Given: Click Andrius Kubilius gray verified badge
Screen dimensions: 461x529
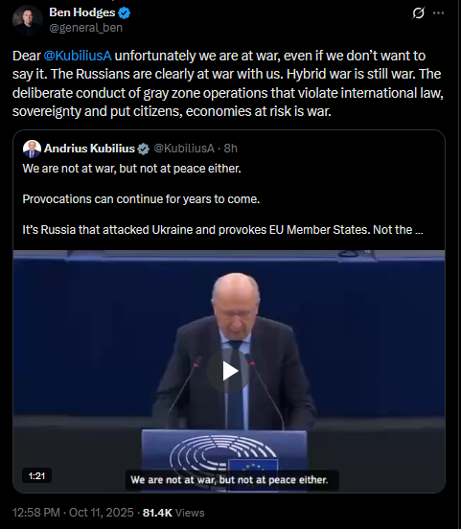Looking at the screenshot, I should [143, 149].
